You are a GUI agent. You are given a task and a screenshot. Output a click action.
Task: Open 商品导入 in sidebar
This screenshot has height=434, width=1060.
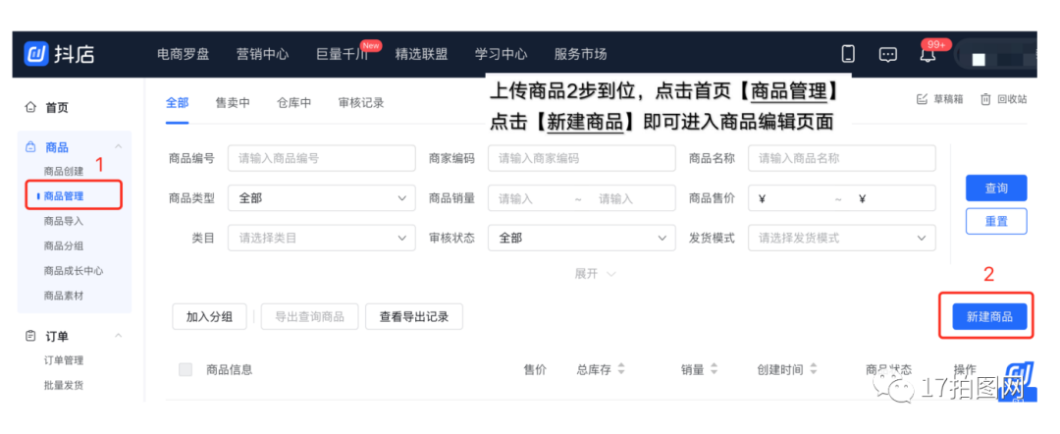(64, 221)
